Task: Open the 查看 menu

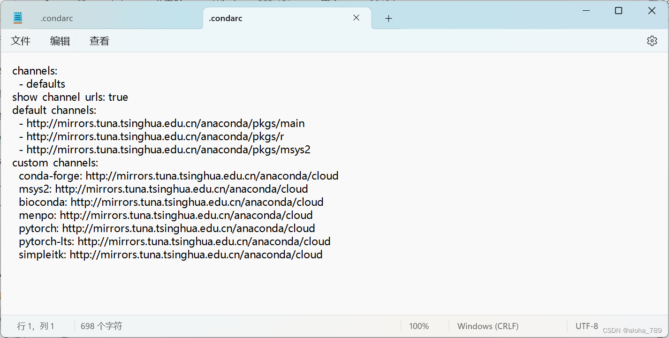Action: point(99,41)
